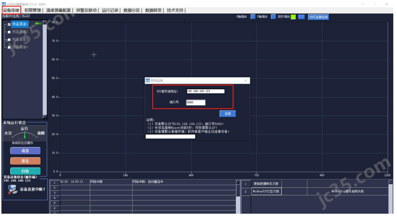Screen dimensions: 397x216
Task: Select the 测温通道3 tree item label
Action: pos(20,39)
